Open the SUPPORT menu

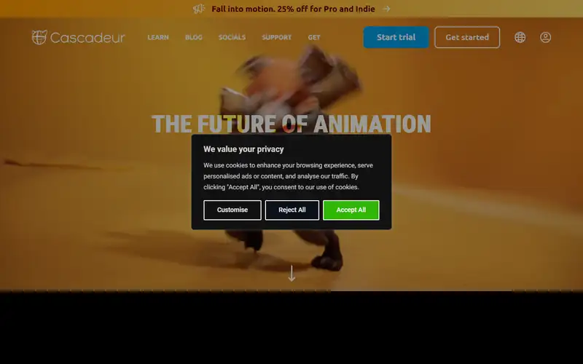(277, 37)
